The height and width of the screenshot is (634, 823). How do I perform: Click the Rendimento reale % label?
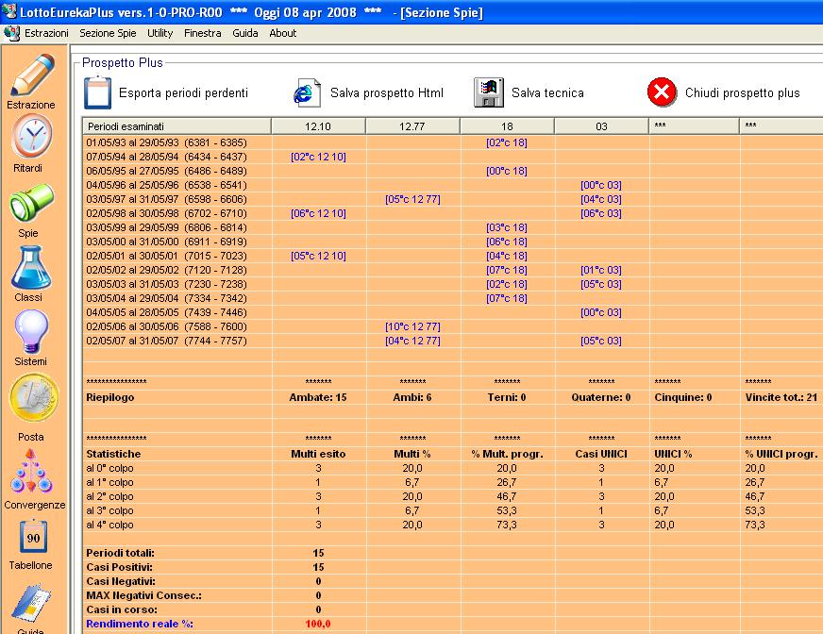point(140,624)
